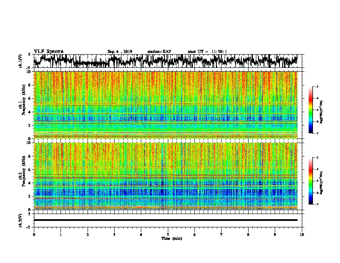Click the "VLF Spectra" title text
The width and height of the screenshot is (340, 263).
[49, 52]
